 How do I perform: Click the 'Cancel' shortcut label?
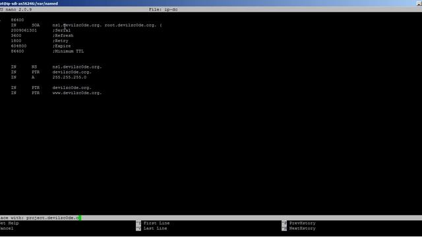coord(7,228)
